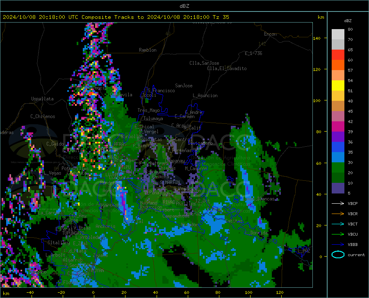Select the dark green 10–20 dBZ swatch
The width and height of the screenshot is (369, 298).
pos(338,178)
